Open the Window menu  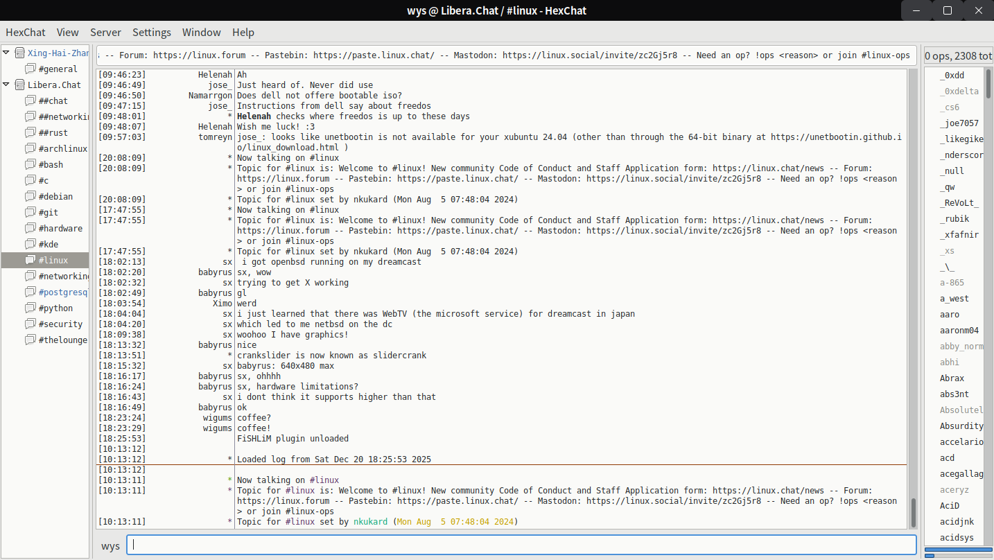click(201, 32)
